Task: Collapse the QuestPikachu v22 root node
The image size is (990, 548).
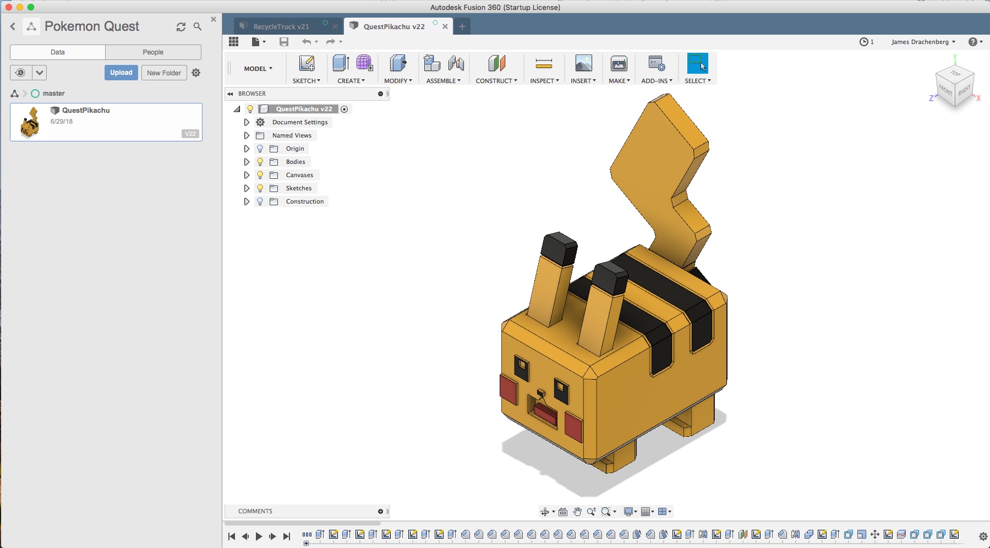Action: [237, 109]
